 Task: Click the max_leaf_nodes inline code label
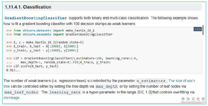[x=21, y=92]
